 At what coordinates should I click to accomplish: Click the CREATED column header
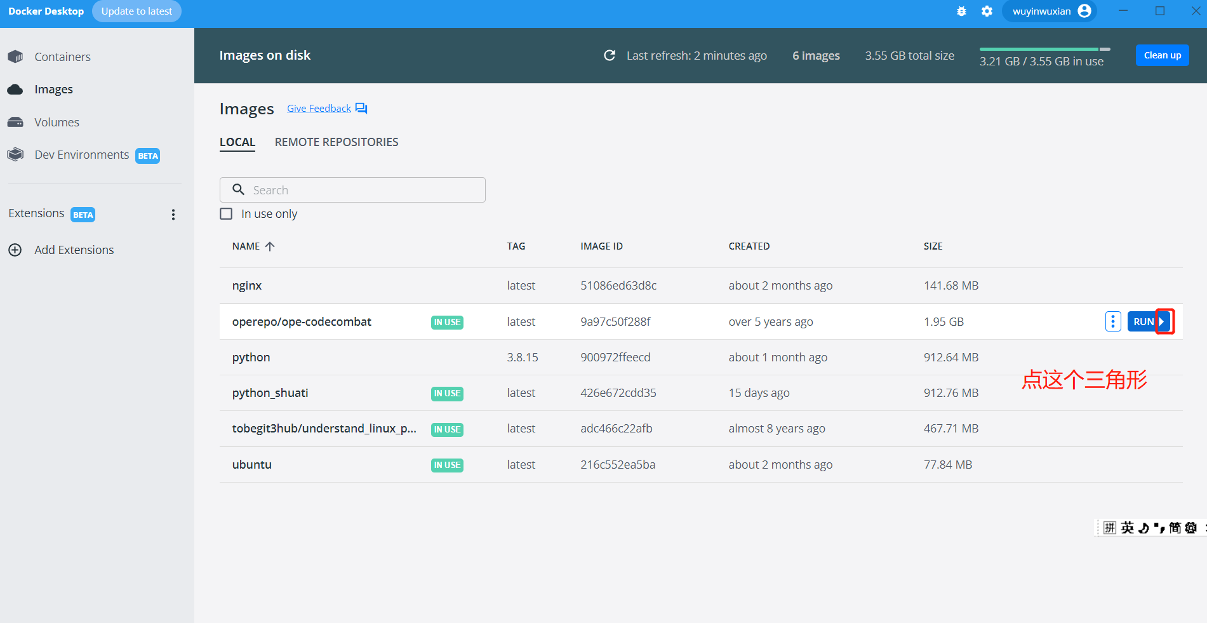[749, 246]
